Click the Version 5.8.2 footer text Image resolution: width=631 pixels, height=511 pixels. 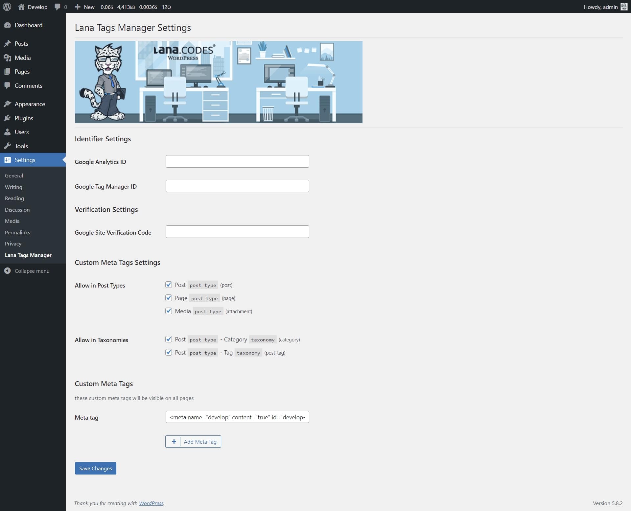pyautogui.click(x=608, y=503)
